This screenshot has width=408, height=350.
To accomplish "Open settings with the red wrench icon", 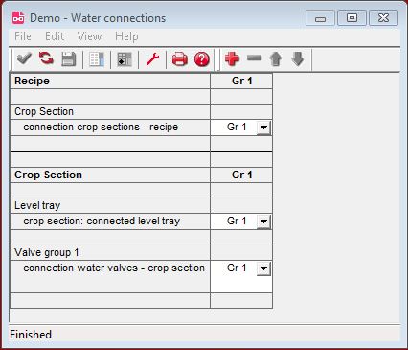I will 152,59.
